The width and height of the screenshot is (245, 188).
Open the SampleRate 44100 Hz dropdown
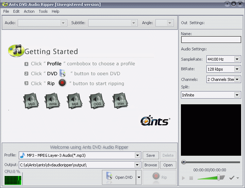click(237, 59)
